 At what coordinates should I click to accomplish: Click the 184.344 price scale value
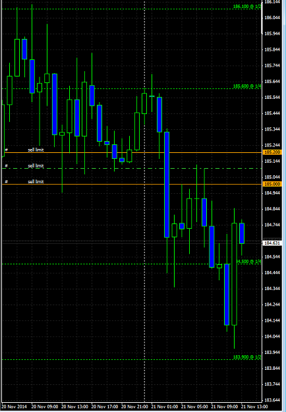[272, 289]
